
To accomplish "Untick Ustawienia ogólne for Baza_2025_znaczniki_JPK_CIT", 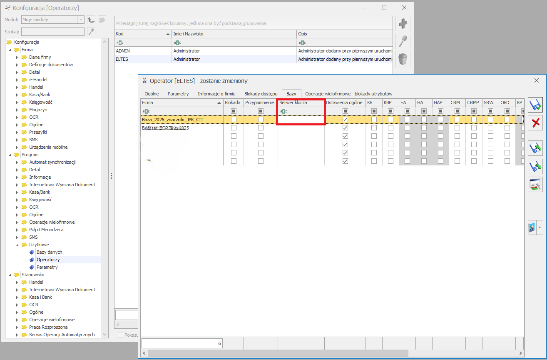I will click(345, 120).
